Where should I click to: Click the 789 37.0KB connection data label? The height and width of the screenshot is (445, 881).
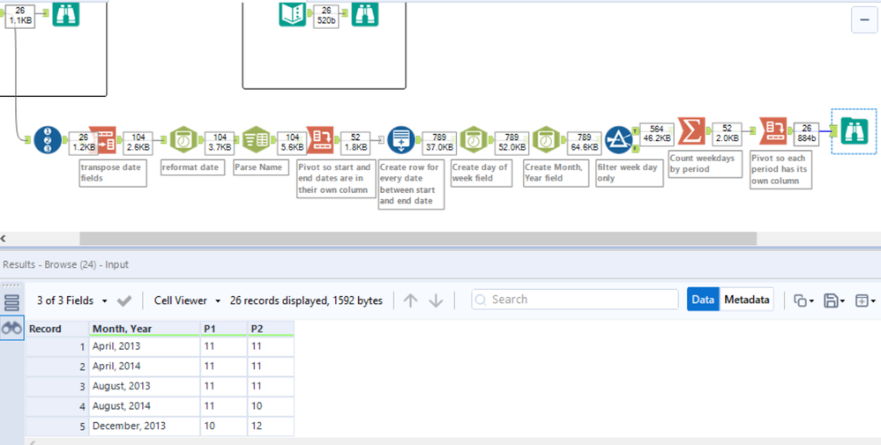[x=438, y=143]
